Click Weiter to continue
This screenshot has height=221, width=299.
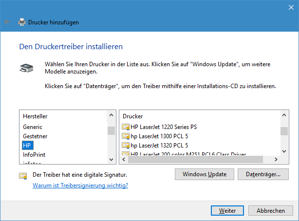pyautogui.click(x=227, y=210)
